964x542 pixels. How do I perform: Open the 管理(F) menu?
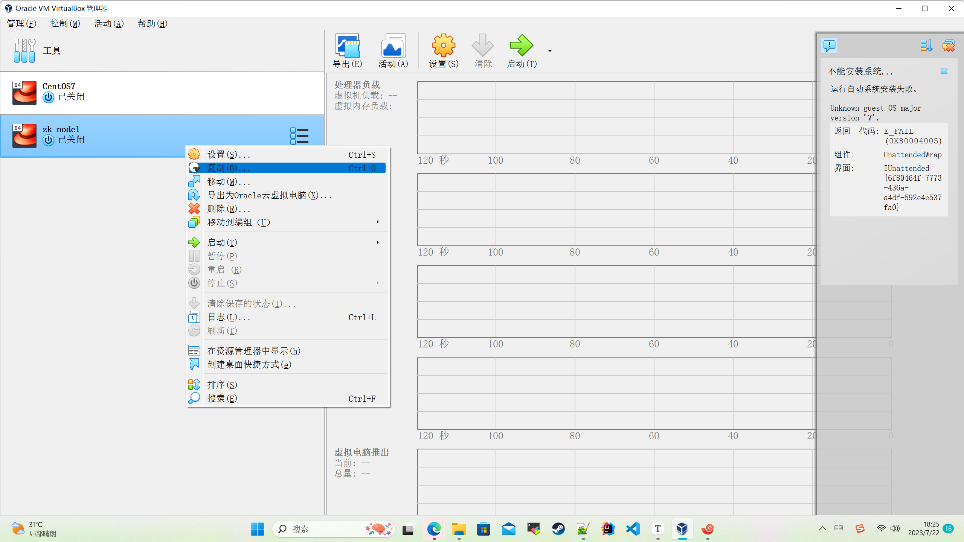pos(21,23)
